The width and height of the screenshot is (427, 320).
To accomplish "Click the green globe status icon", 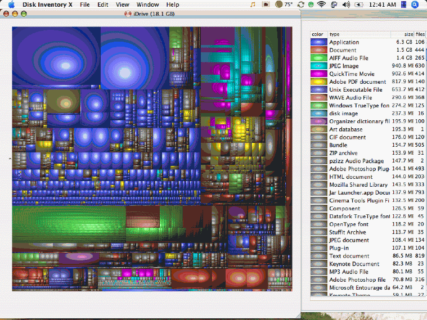I will coord(311,4).
